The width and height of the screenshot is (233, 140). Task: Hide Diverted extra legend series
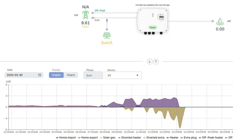154,137
